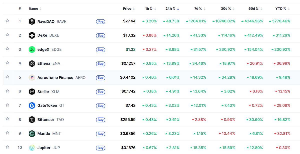The image size is (300, 154).
Task: Toggle the watchlist star for Mantle
Action: point(7,133)
